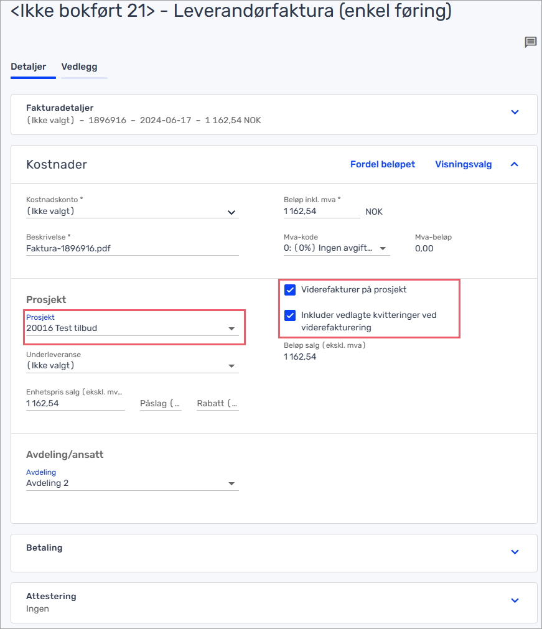Open the comment icon at top right
Image resolution: width=542 pixels, height=629 pixels.
coord(531,42)
